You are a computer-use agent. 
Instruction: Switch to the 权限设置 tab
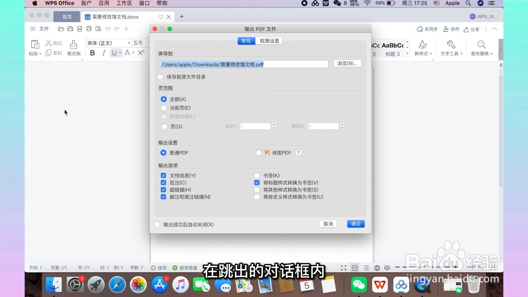(269, 41)
